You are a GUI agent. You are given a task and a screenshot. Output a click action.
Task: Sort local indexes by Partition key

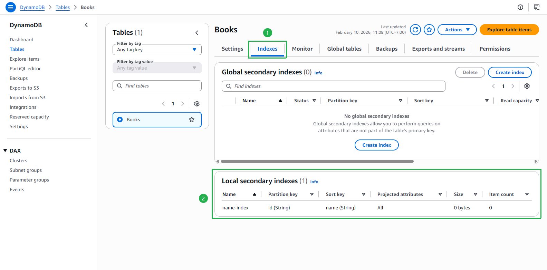coord(312,194)
